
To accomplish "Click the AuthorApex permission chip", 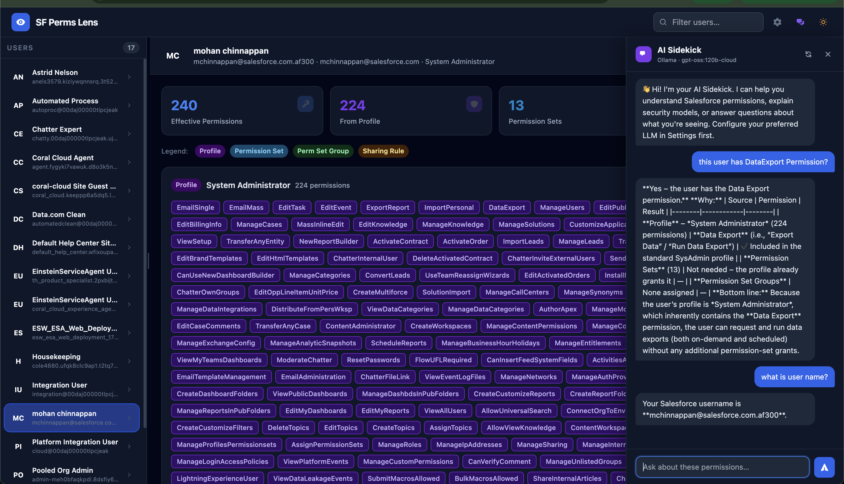I will 558,309.
